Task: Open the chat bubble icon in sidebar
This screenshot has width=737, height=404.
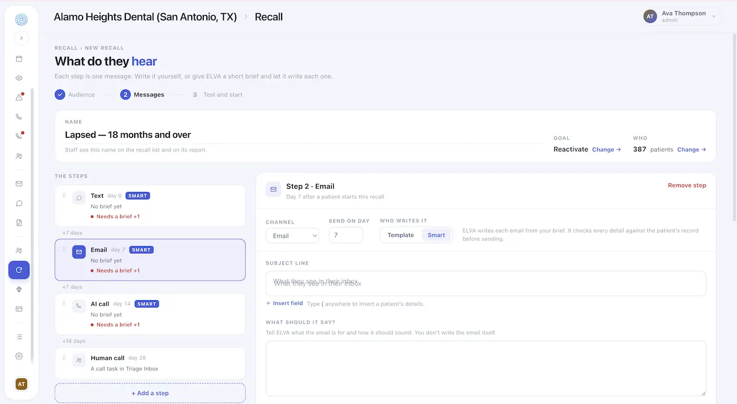Action: [x=19, y=204]
